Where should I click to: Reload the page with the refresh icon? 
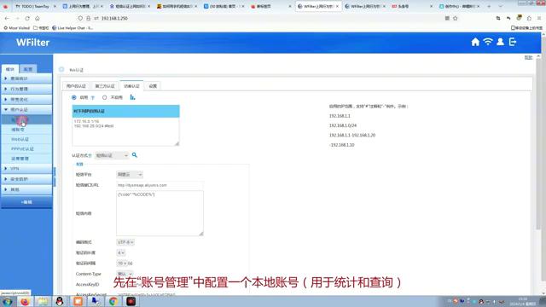(x=27, y=18)
